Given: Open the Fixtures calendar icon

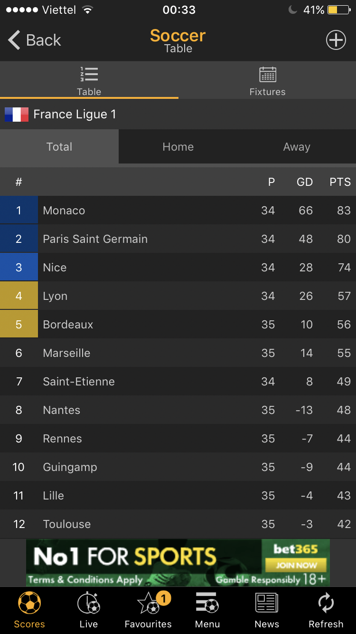Looking at the screenshot, I should pos(268,75).
